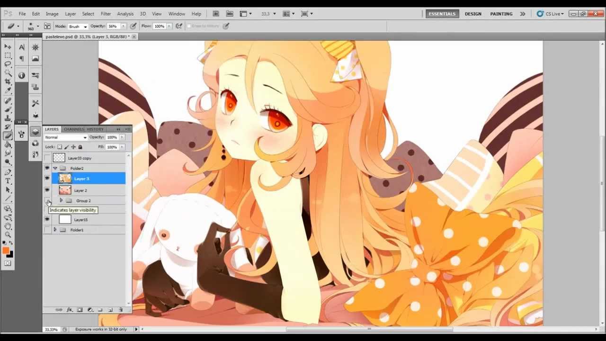The height and width of the screenshot is (341, 606).
Task: Show the Folder1 group visibility
Action: [47, 230]
